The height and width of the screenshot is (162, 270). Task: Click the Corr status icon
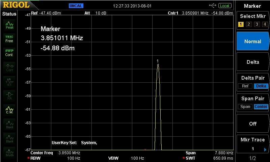9,67
